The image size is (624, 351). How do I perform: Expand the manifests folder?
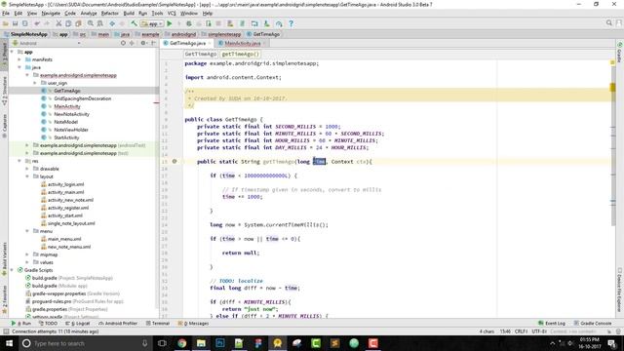point(19,59)
